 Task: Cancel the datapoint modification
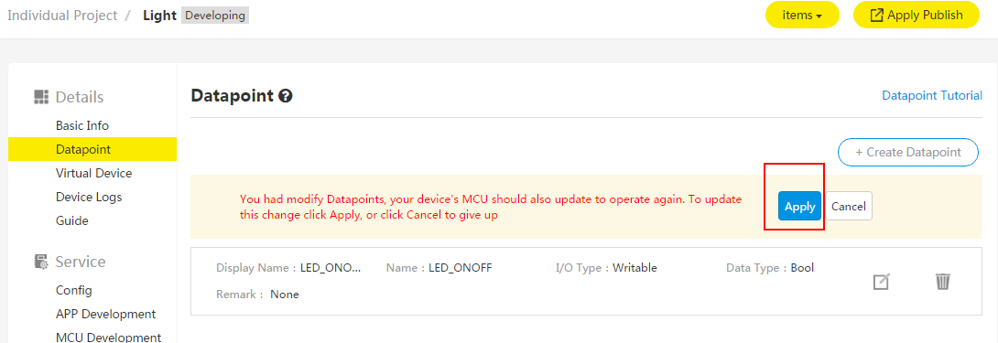coord(849,206)
